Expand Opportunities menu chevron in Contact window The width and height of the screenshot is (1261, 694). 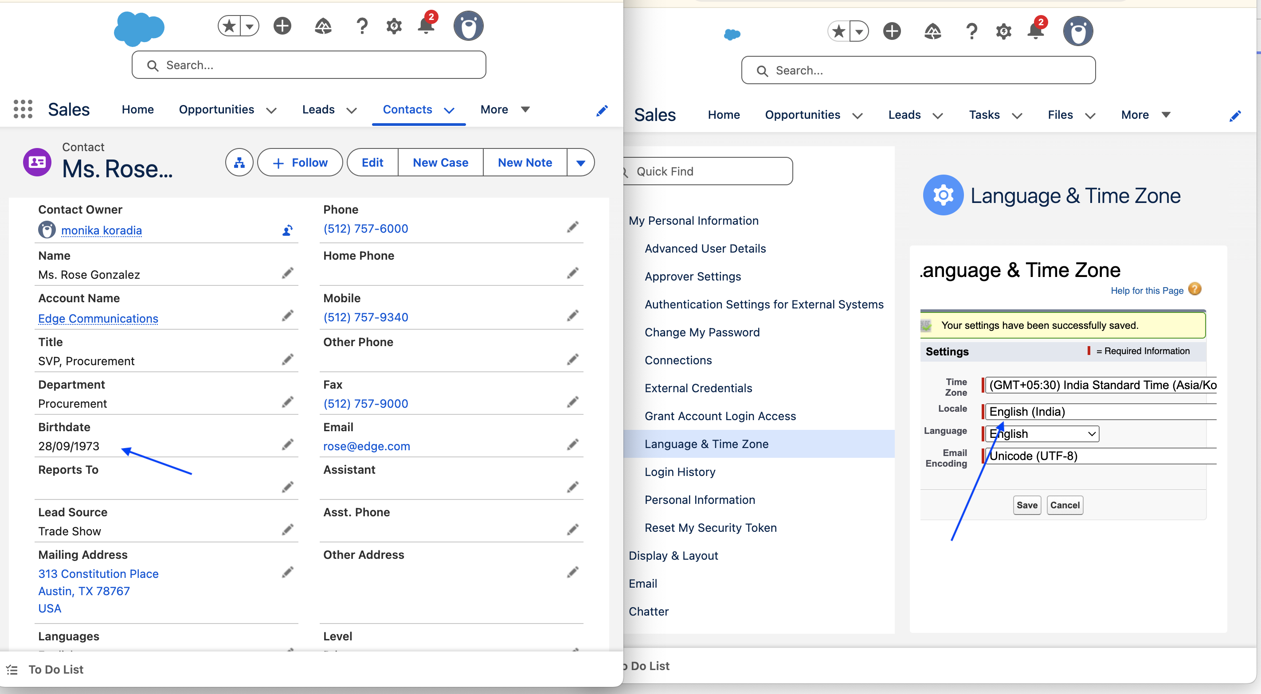click(x=271, y=111)
